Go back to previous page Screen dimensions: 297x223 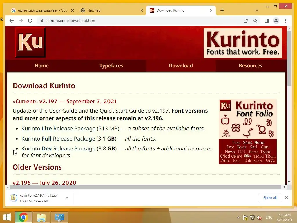(12, 21)
